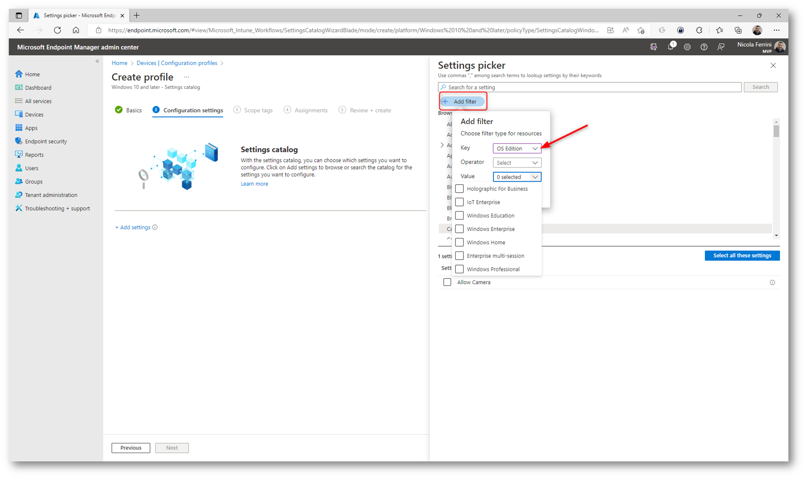
Task: Check Holographic For Business option
Action: click(x=460, y=189)
